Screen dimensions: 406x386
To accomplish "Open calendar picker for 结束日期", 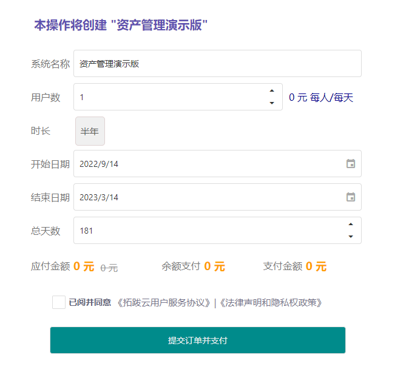I will (351, 197).
